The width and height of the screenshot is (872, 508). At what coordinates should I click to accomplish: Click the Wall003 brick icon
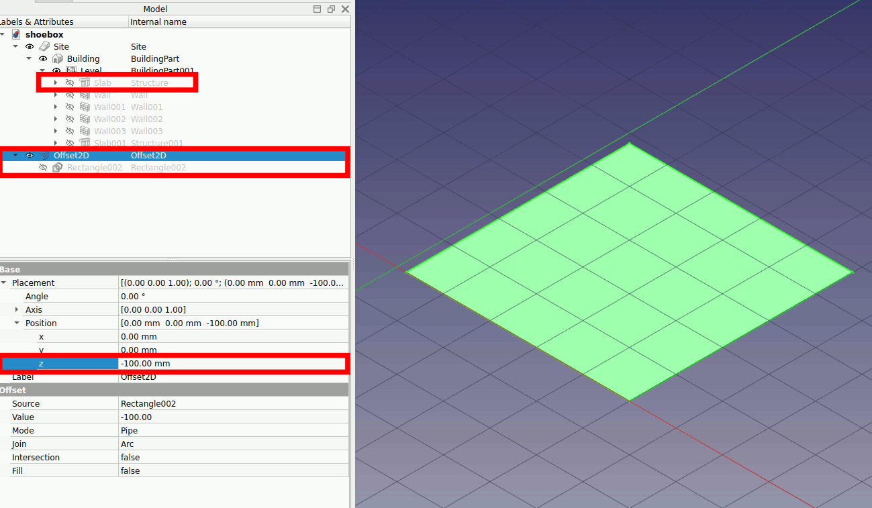[85, 131]
